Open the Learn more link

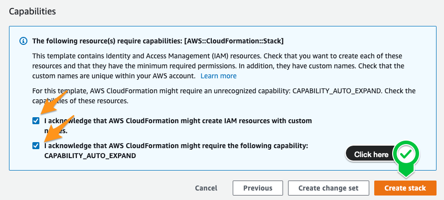tap(218, 76)
